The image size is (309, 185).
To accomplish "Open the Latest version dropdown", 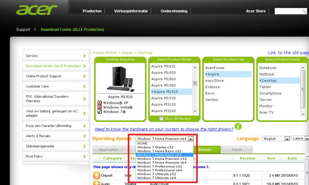I will [300, 139].
